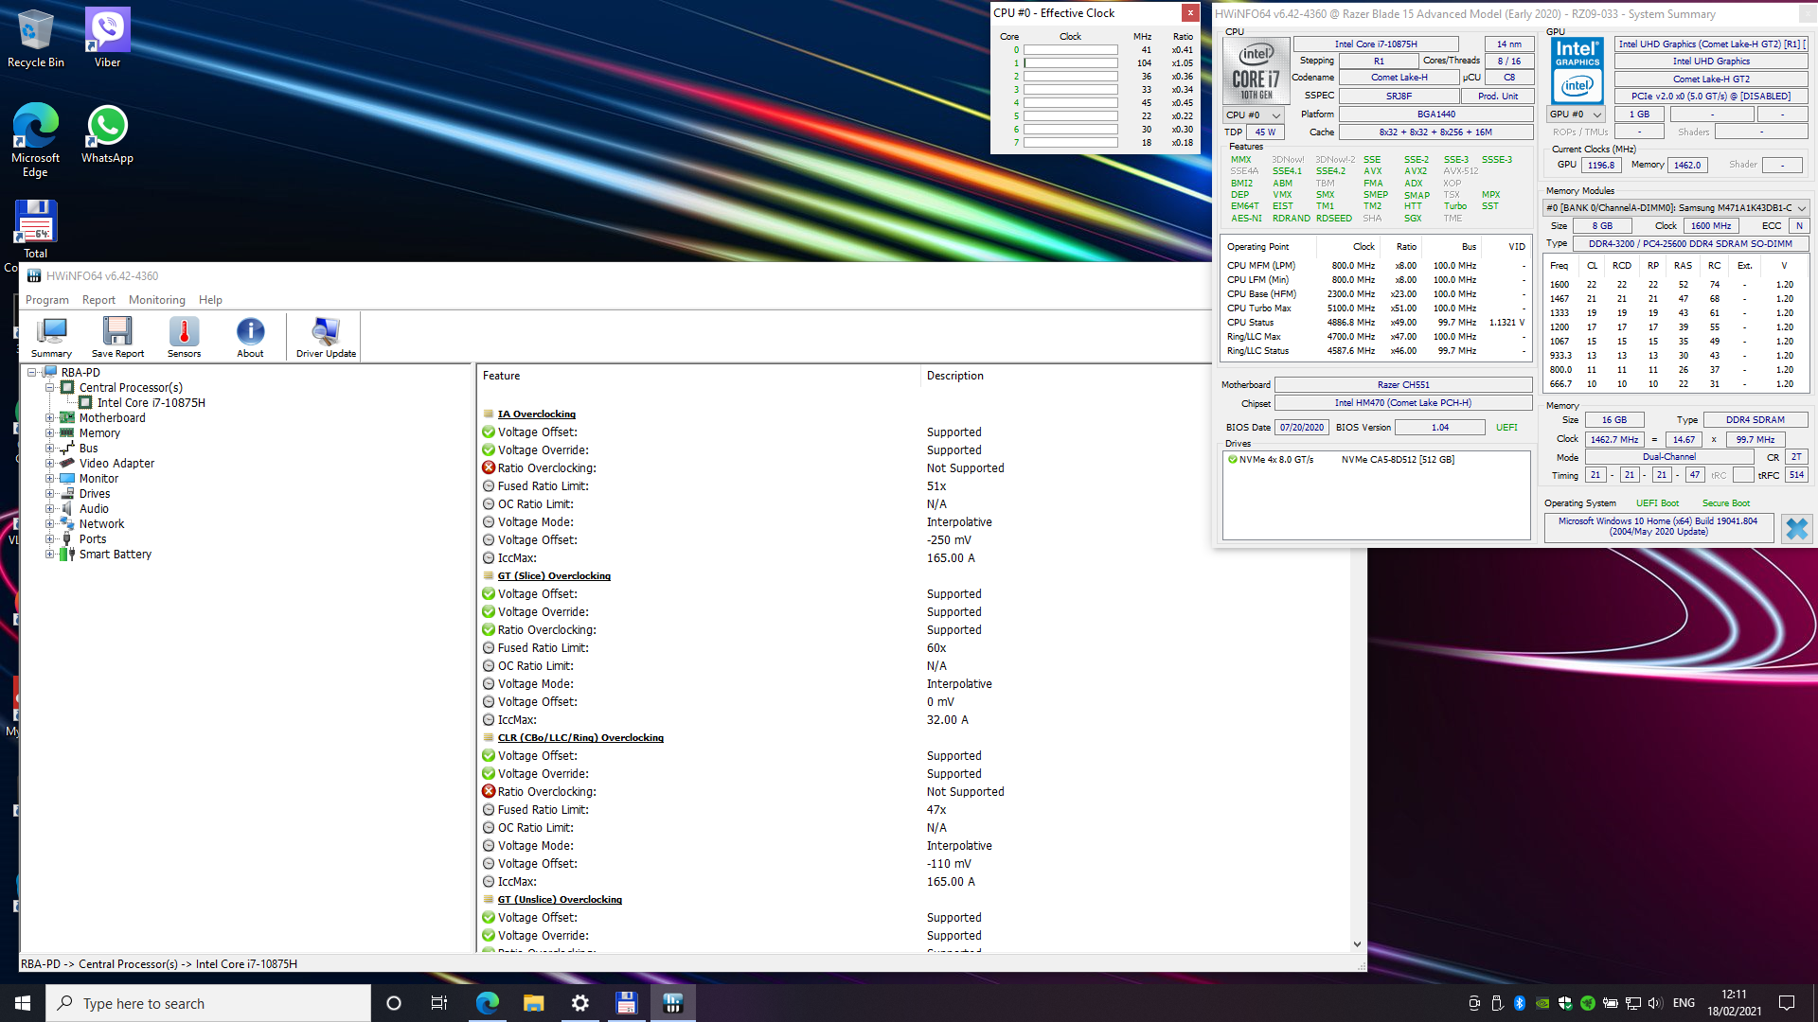Click the Core 0 clock bar

point(1071,50)
